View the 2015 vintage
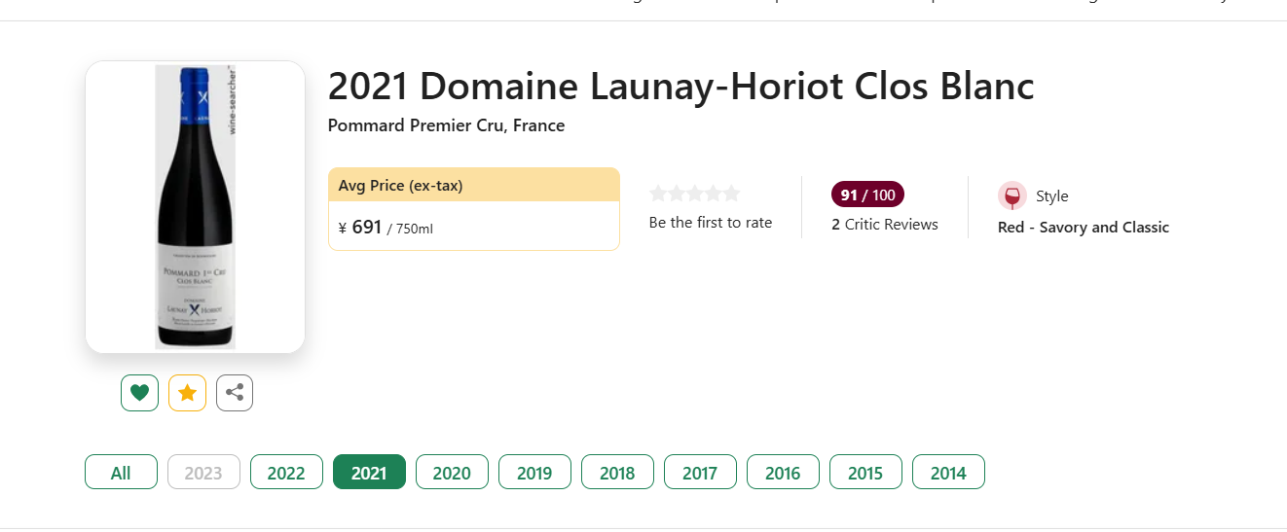This screenshot has height=532, width=1287. [x=865, y=473]
